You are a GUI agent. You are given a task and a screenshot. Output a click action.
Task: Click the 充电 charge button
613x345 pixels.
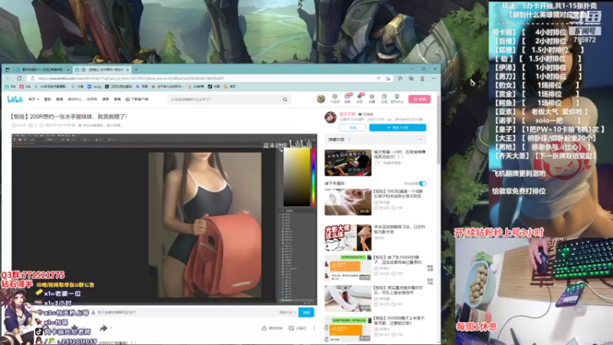tap(352, 128)
